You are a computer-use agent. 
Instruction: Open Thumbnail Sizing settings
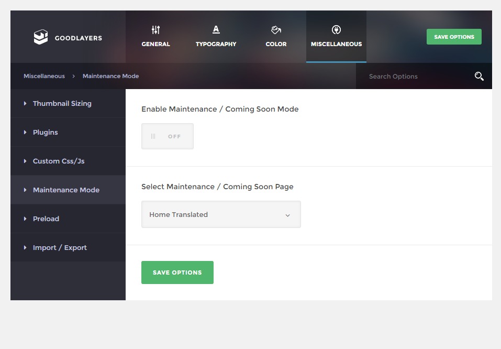tap(68, 103)
